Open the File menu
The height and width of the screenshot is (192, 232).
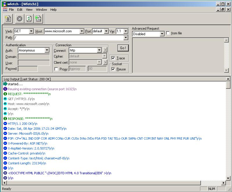[x=11, y=10]
